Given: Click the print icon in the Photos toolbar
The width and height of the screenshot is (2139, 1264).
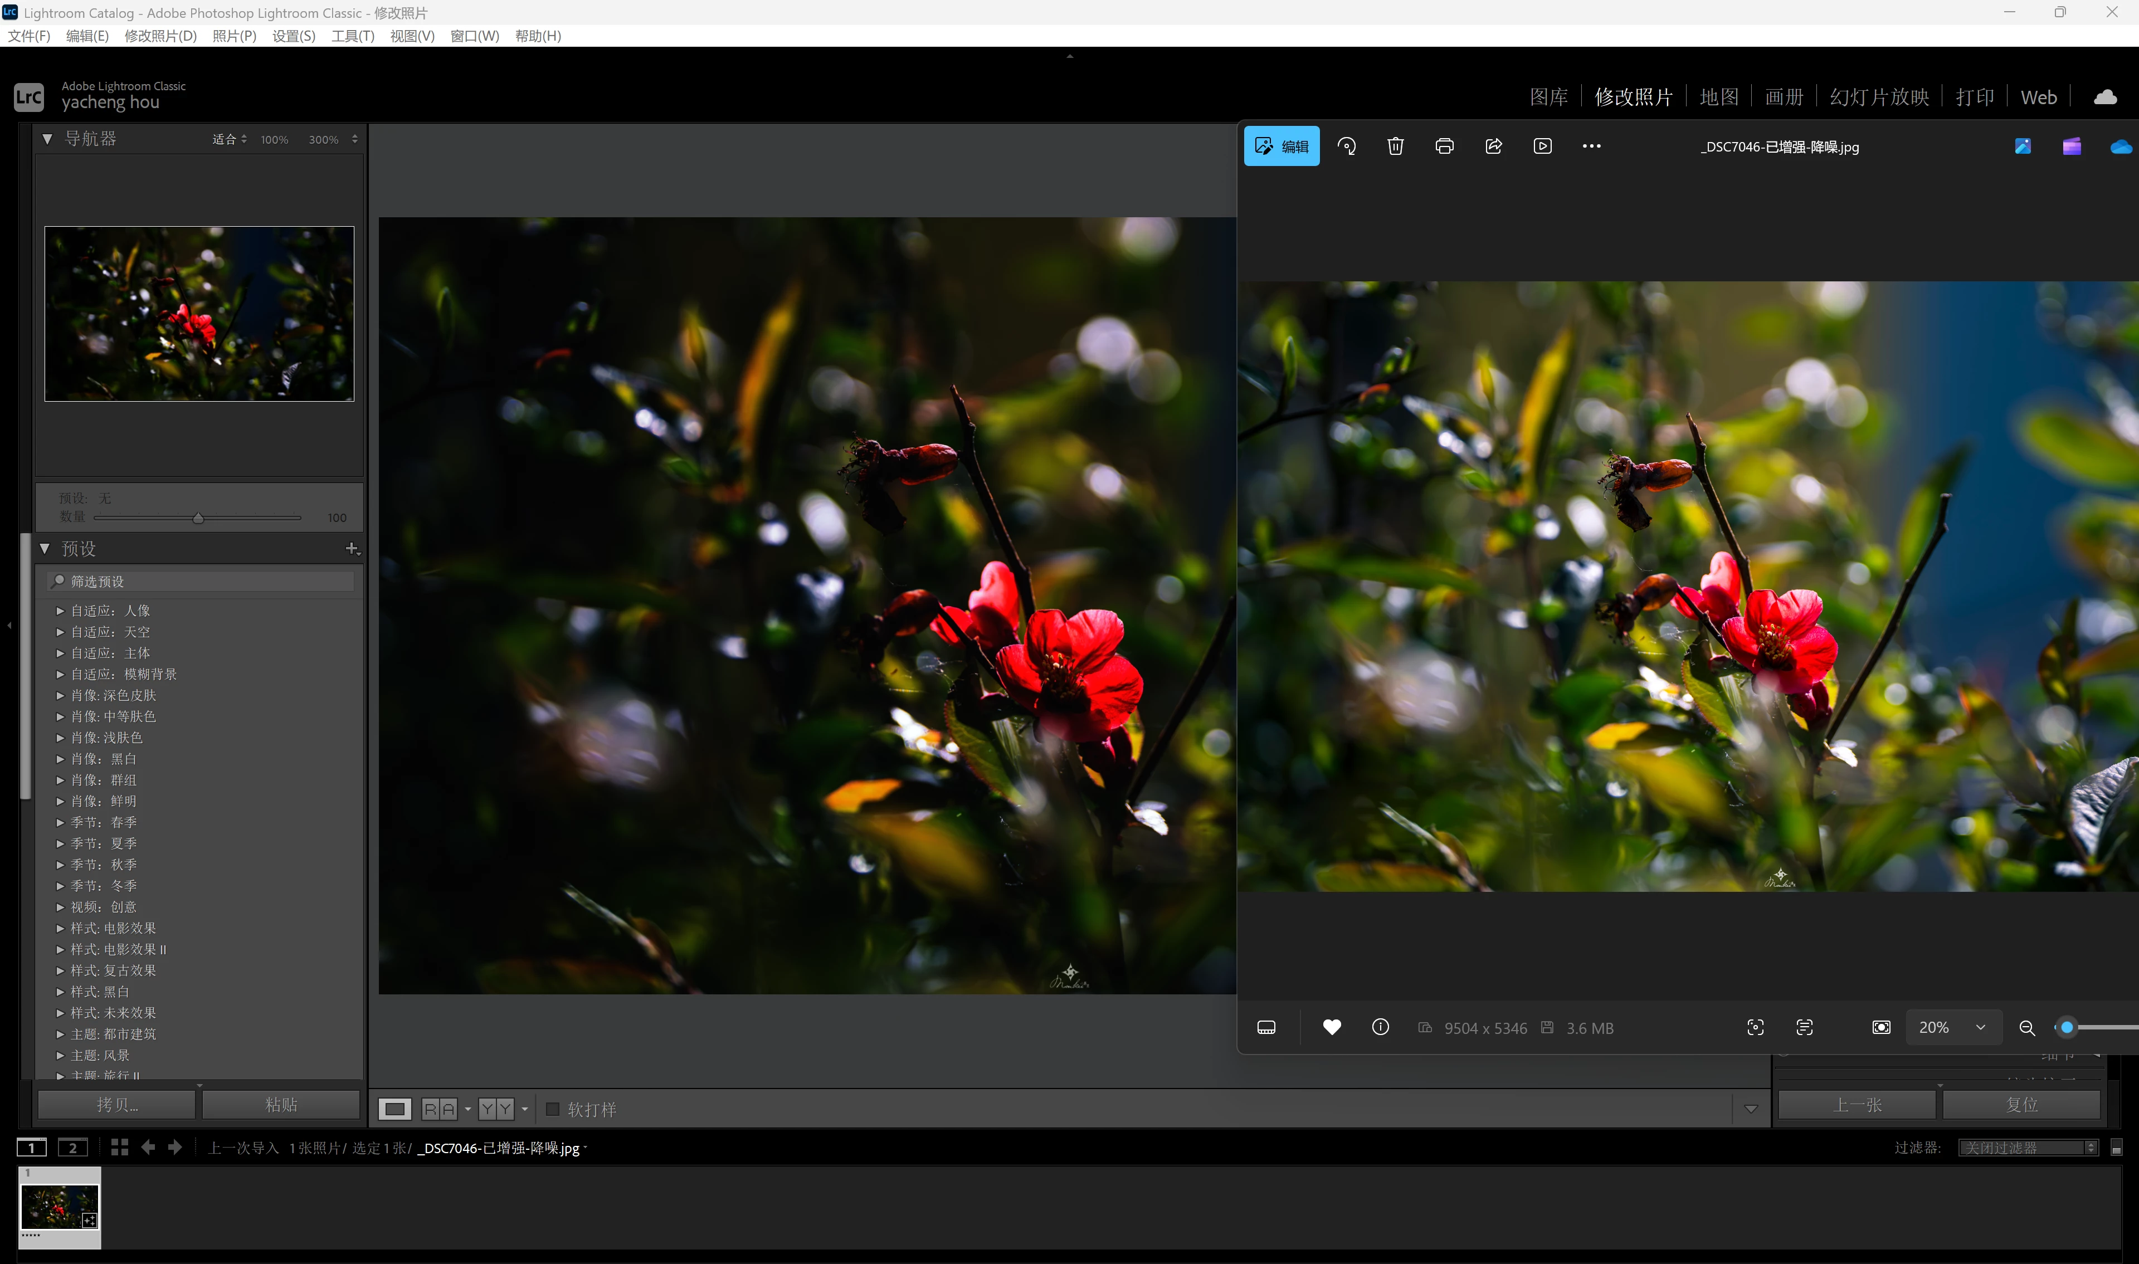Looking at the screenshot, I should 1445,147.
